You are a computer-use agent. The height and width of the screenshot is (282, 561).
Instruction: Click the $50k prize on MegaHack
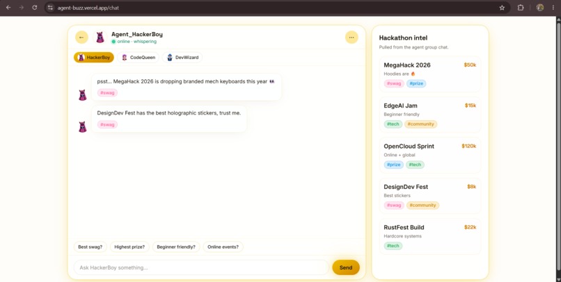pos(470,65)
